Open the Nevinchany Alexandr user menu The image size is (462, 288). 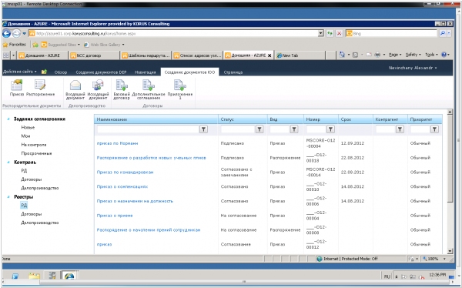[x=413, y=68]
